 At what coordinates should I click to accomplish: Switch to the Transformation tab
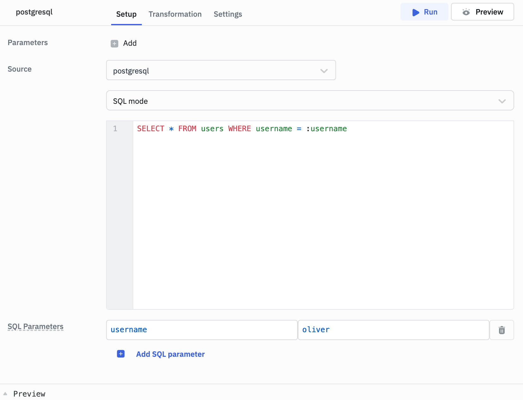pos(175,14)
